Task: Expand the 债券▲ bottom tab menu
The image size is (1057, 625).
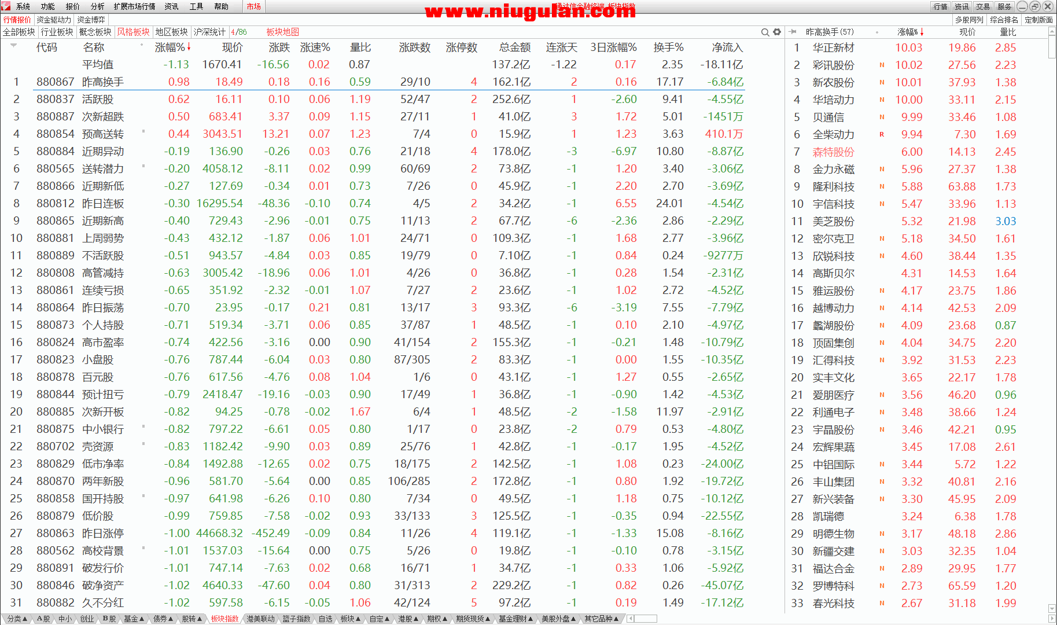Action: point(163,619)
